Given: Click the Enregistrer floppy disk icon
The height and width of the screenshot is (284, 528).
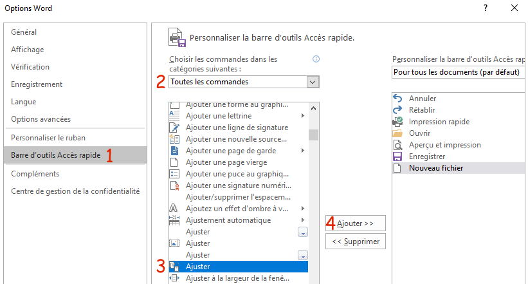Looking at the screenshot, I should coord(397,156).
